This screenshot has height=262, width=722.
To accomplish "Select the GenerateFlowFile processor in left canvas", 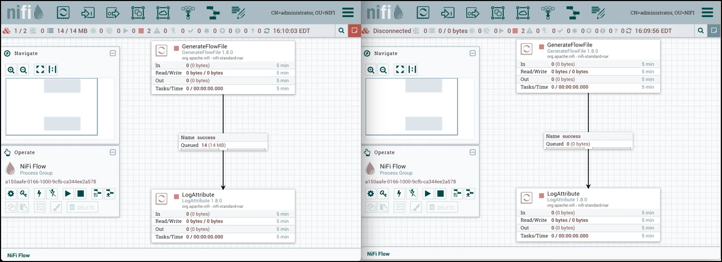I will click(x=223, y=67).
